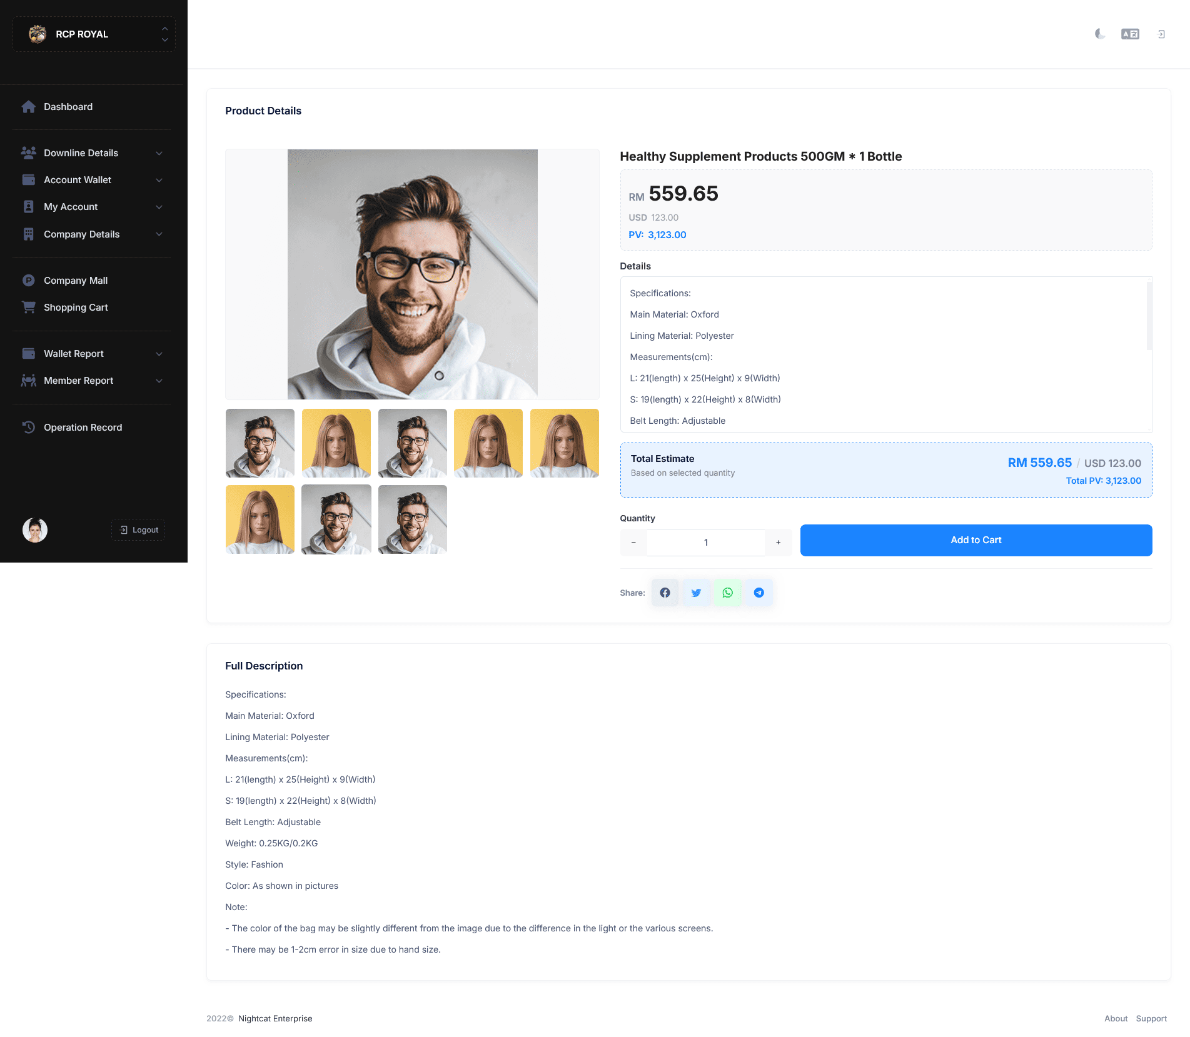Go to Shopping Cart menu item
The image size is (1190, 1037).
(x=92, y=307)
